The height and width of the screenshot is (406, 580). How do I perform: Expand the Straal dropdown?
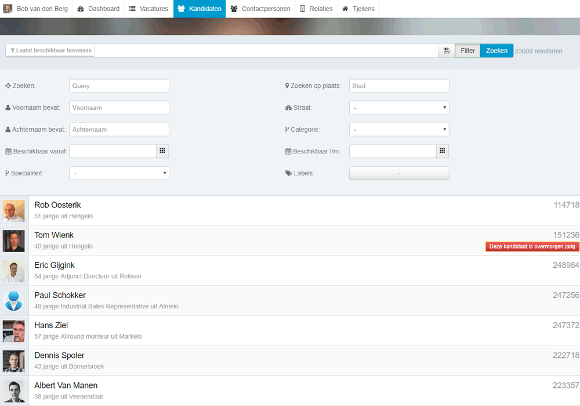pos(398,107)
